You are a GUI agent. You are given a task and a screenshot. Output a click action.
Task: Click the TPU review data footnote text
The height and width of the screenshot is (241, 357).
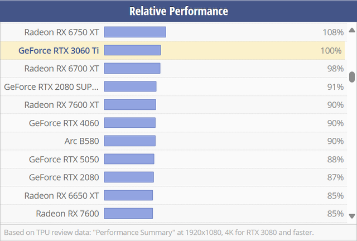(x=159, y=232)
